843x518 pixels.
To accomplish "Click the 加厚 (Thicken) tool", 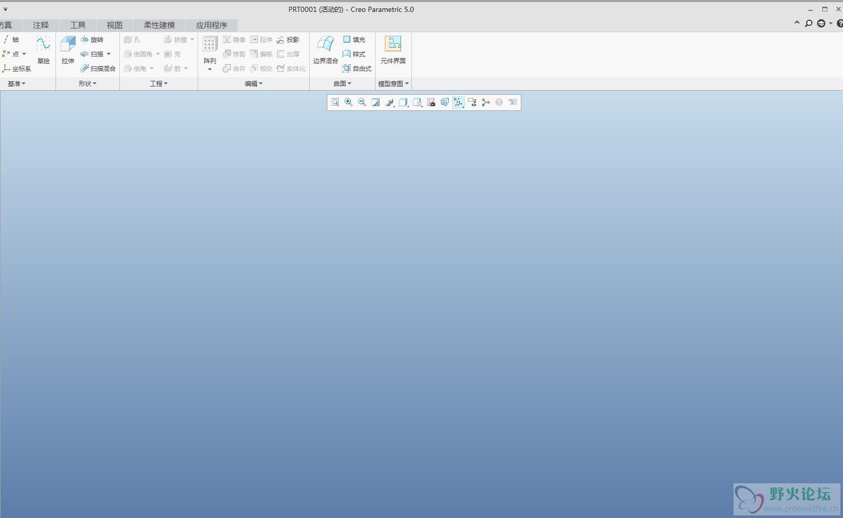I will click(x=288, y=54).
